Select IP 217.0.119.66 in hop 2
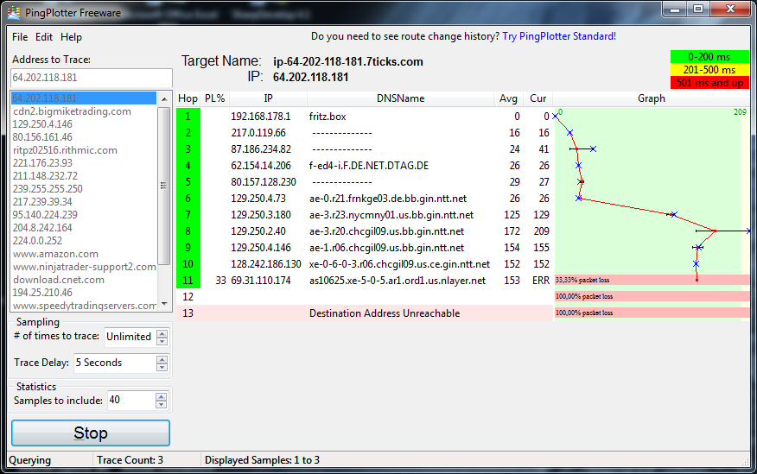 [x=258, y=133]
